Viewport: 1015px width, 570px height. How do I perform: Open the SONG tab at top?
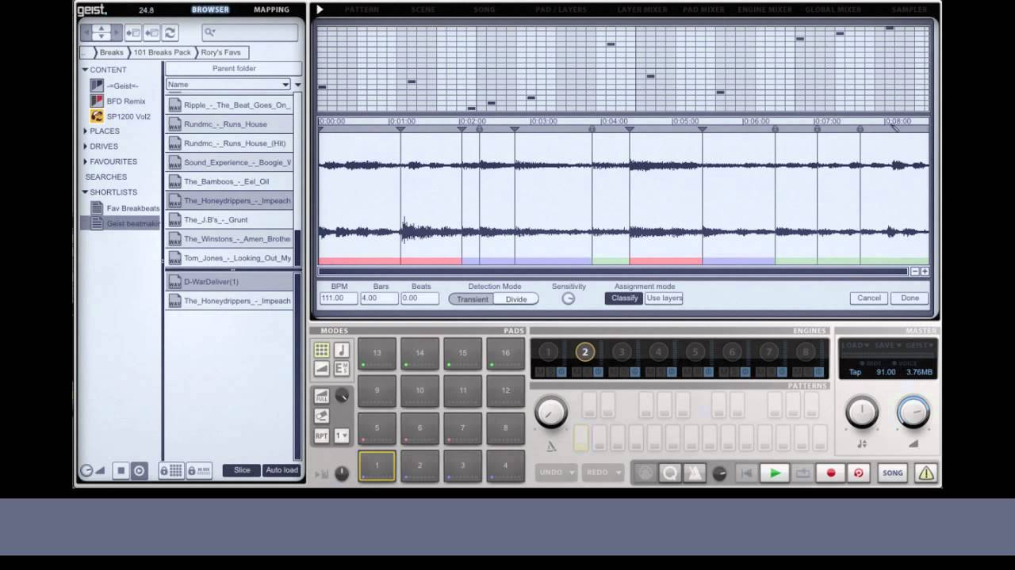tap(484, 9)
